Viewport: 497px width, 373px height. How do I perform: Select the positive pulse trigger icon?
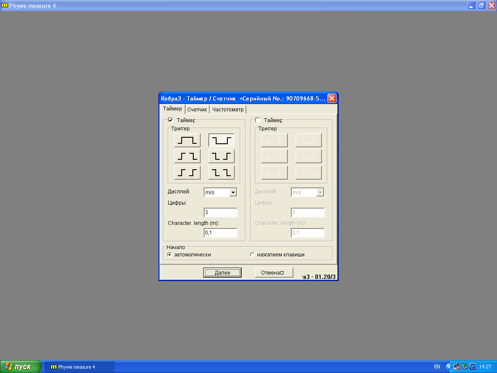point(187,140)
